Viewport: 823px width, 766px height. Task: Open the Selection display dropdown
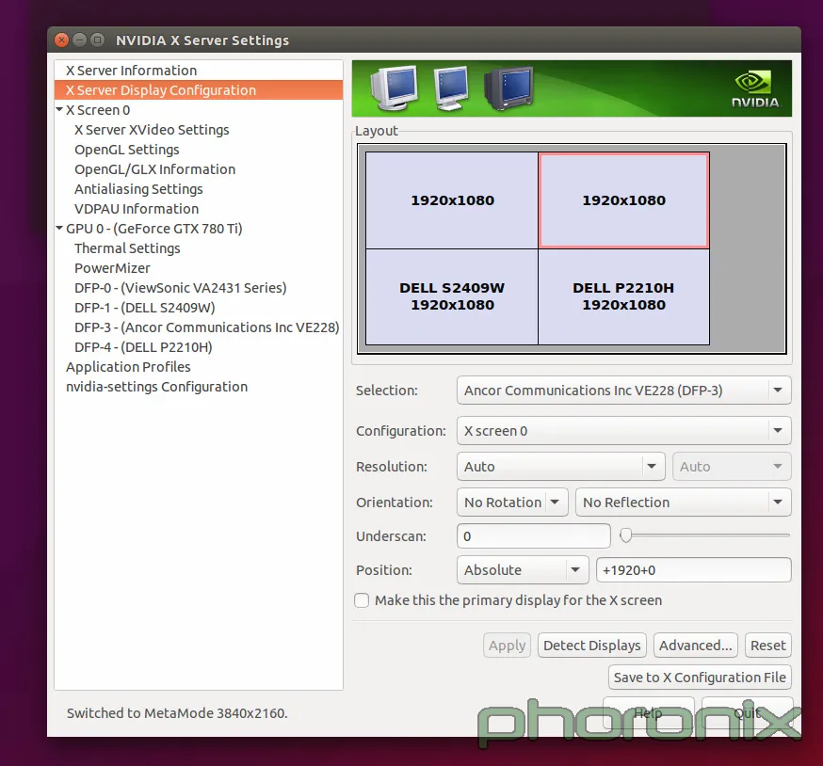(x=624, y=391)
